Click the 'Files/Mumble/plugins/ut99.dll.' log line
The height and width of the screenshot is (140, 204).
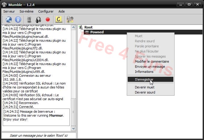pos(24,72)
